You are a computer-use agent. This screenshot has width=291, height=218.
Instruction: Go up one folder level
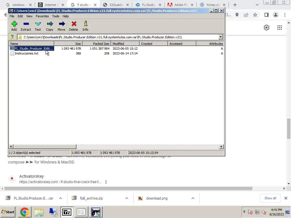click(12, 37)
